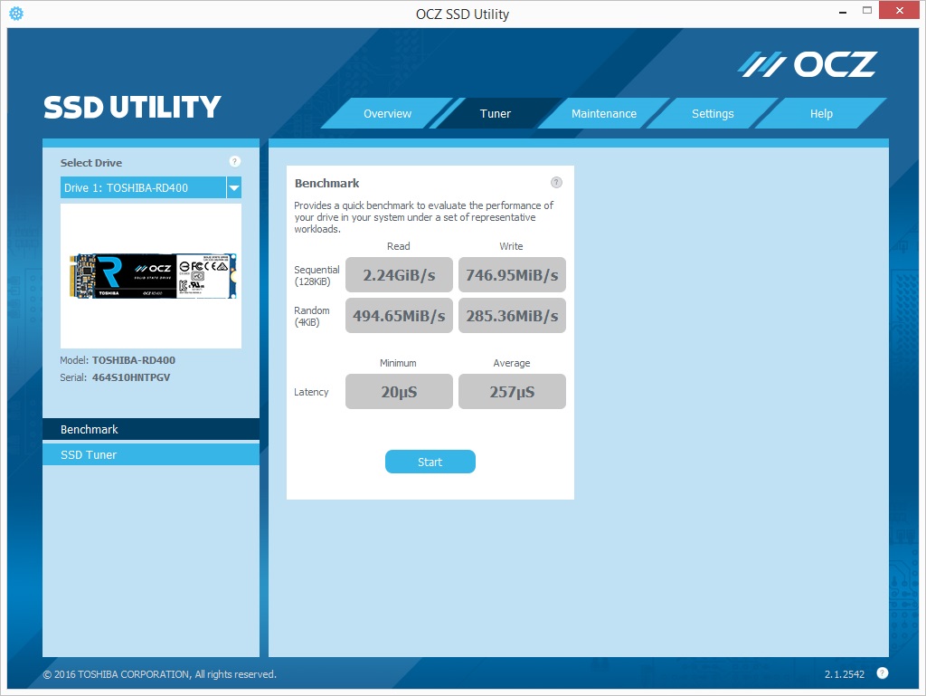Expand the drive selection dropdown arrow

[x=234, y=188]
